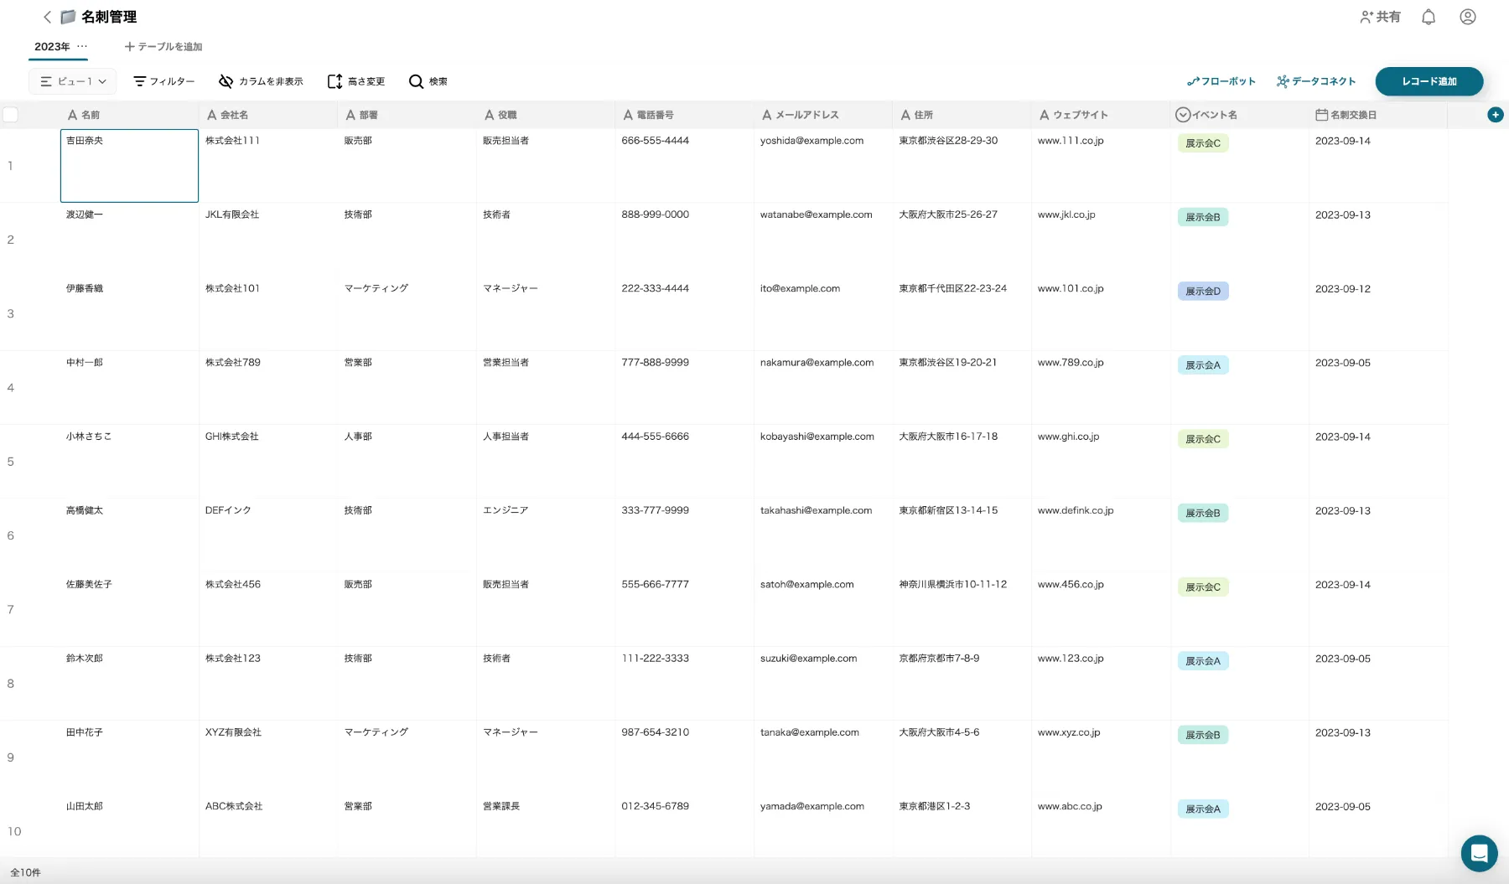
Task: Click the 名刺交換日 column header
Action: (x=1378, y=115)
